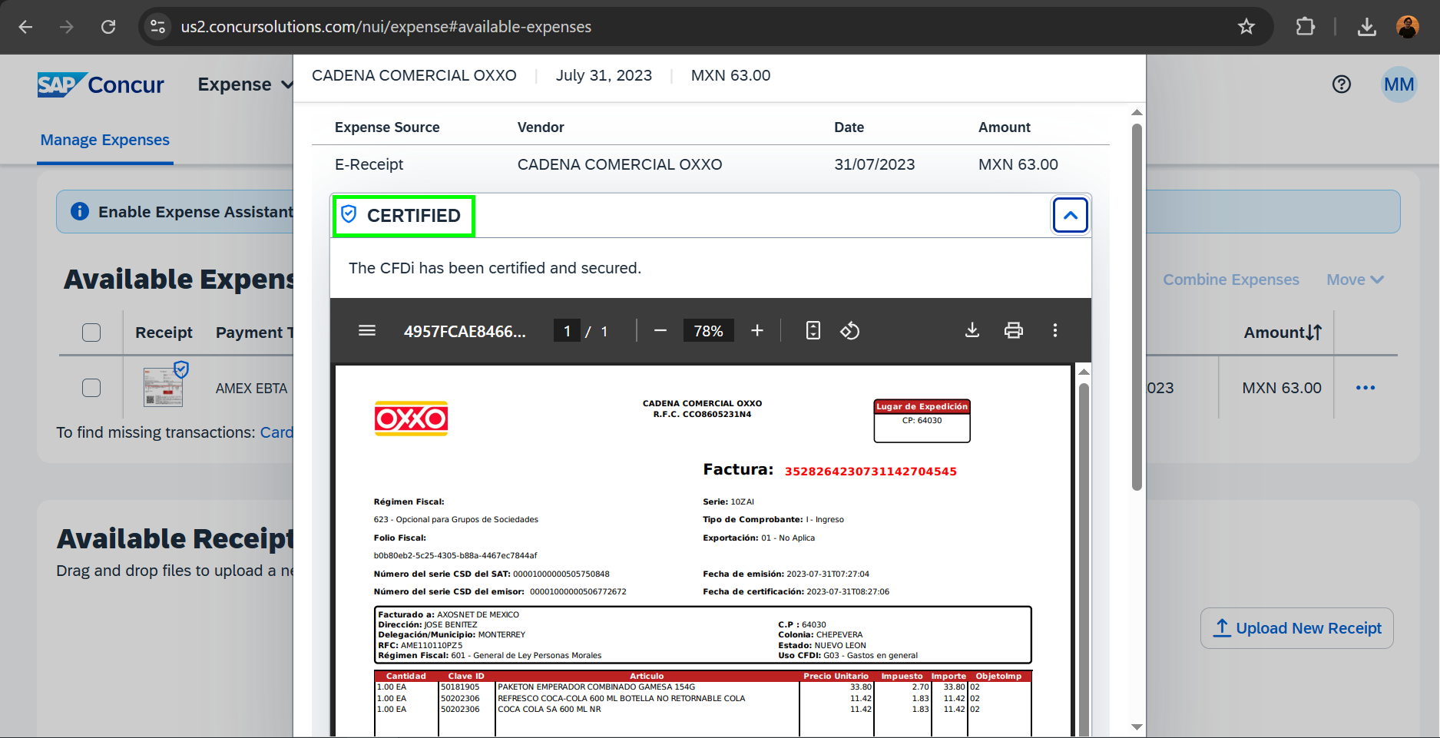Click the certified shield icon
This screenshot has height=738, width=1440.
349,214
